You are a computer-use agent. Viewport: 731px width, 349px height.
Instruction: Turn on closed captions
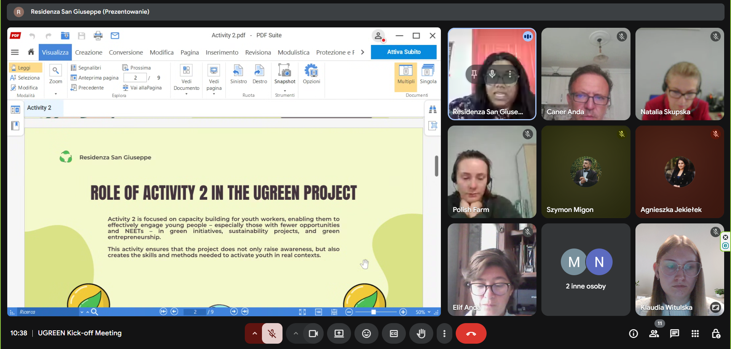(394, 334)
